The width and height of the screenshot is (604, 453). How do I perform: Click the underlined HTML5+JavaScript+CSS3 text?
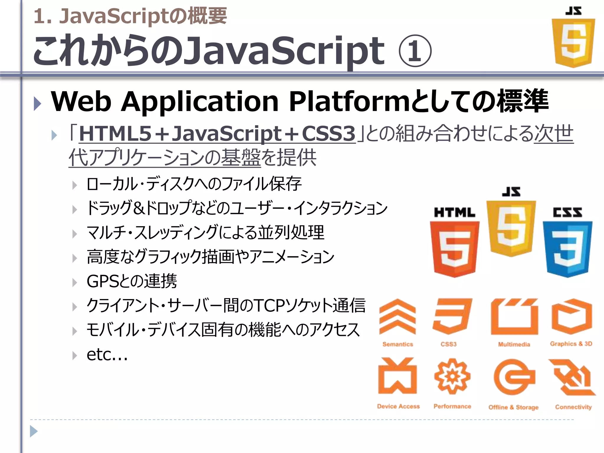pos(217,134)
